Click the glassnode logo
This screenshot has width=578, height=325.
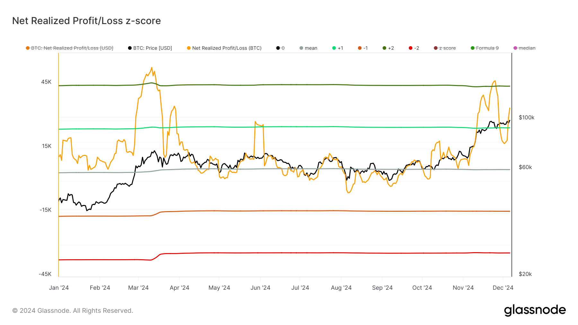tap(535, 310)
